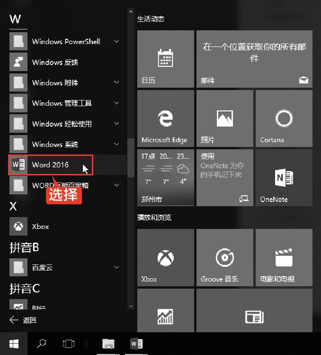This screenshot has width=321, height=355.
Task: Open the OneNote tile
Action: (x=284, y=178)
